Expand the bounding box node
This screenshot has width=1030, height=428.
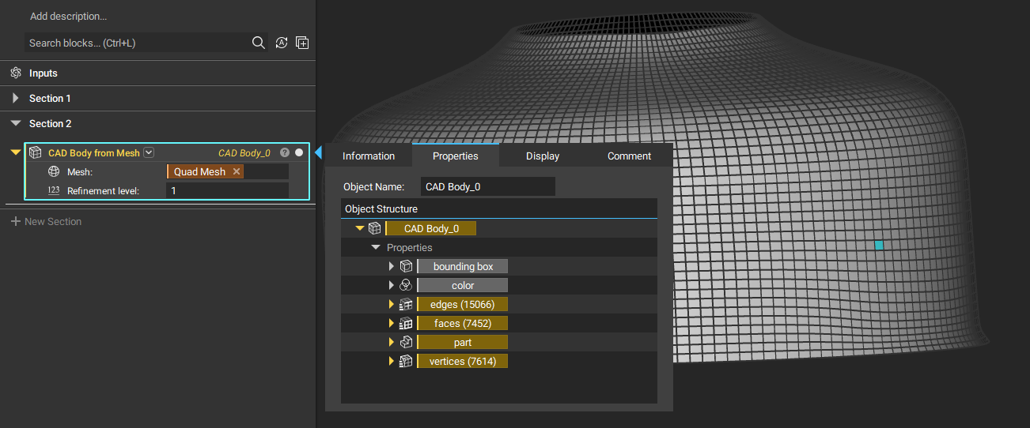coord(391,266)
